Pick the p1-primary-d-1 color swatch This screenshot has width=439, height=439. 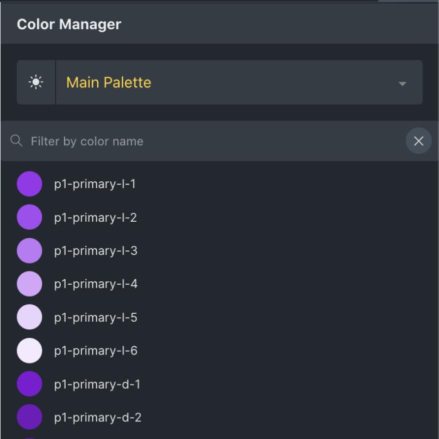[x=29, y=384]
